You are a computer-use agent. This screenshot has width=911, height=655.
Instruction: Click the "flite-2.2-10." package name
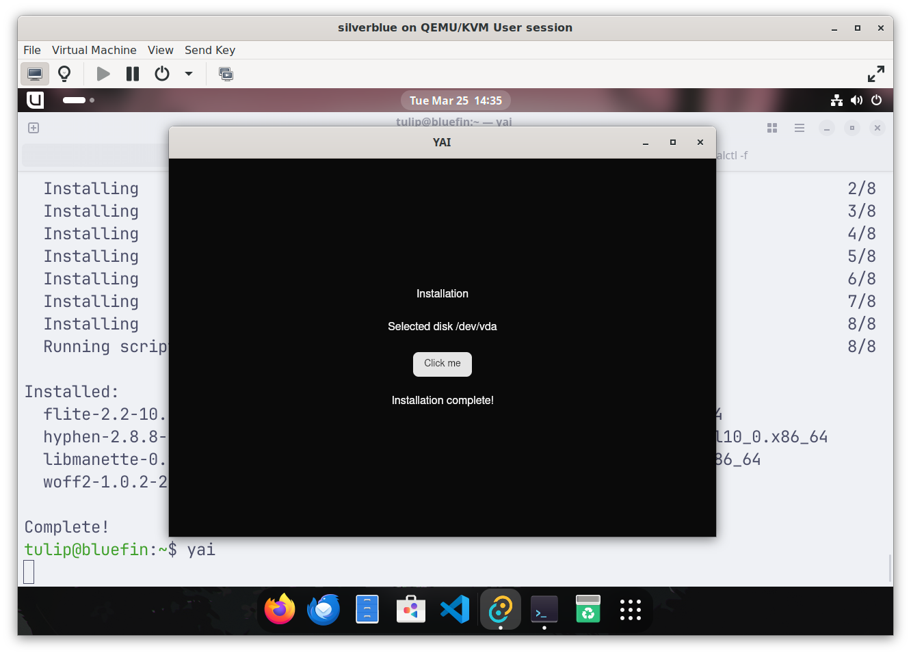point(105,414)
